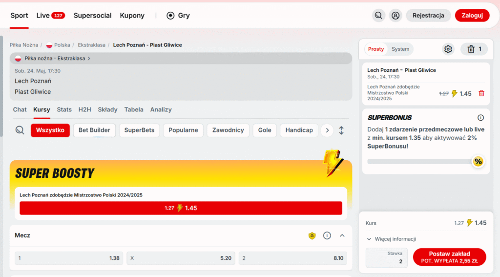This screenshot has height=277, width=500.
Task: Bet on home win odds 1.38
Action: tap(69, 258)
